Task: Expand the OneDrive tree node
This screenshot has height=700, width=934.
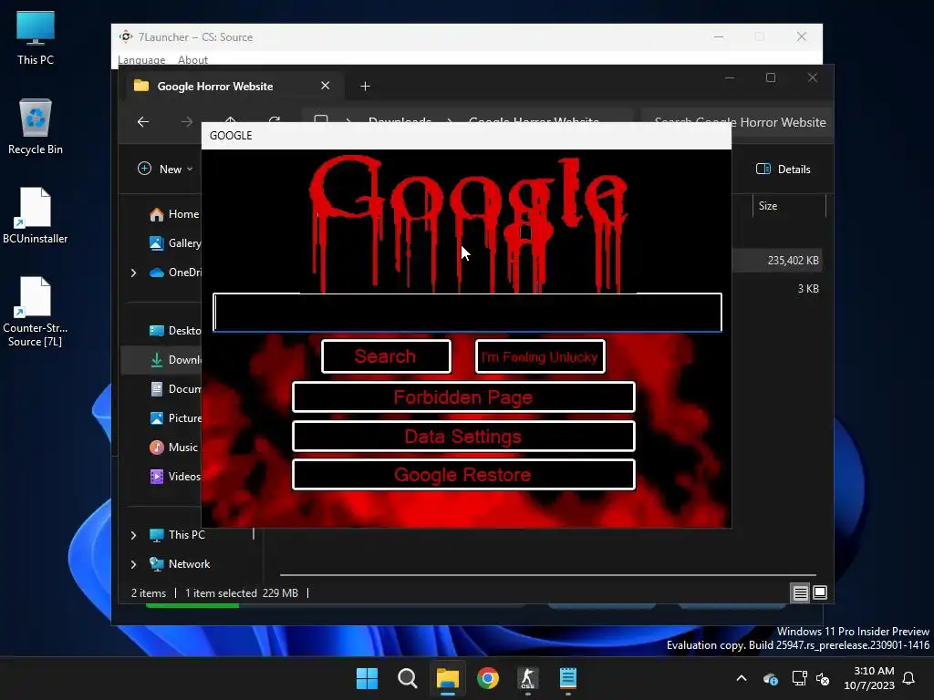Action: coord(133,273)
